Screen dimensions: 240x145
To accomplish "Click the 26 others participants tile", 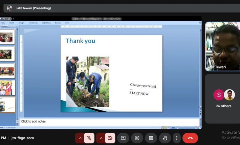I will tap(223, 98).
